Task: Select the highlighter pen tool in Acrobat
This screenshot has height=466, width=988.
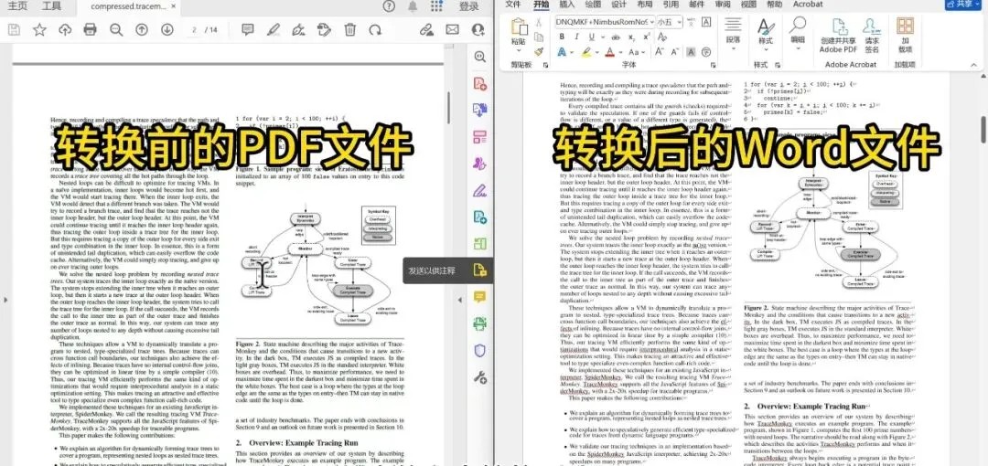Action: (273, 29)
